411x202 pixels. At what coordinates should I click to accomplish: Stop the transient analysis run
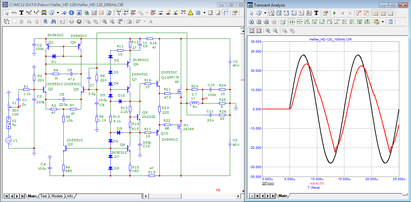pyautogui.click(x=342, y=13)
